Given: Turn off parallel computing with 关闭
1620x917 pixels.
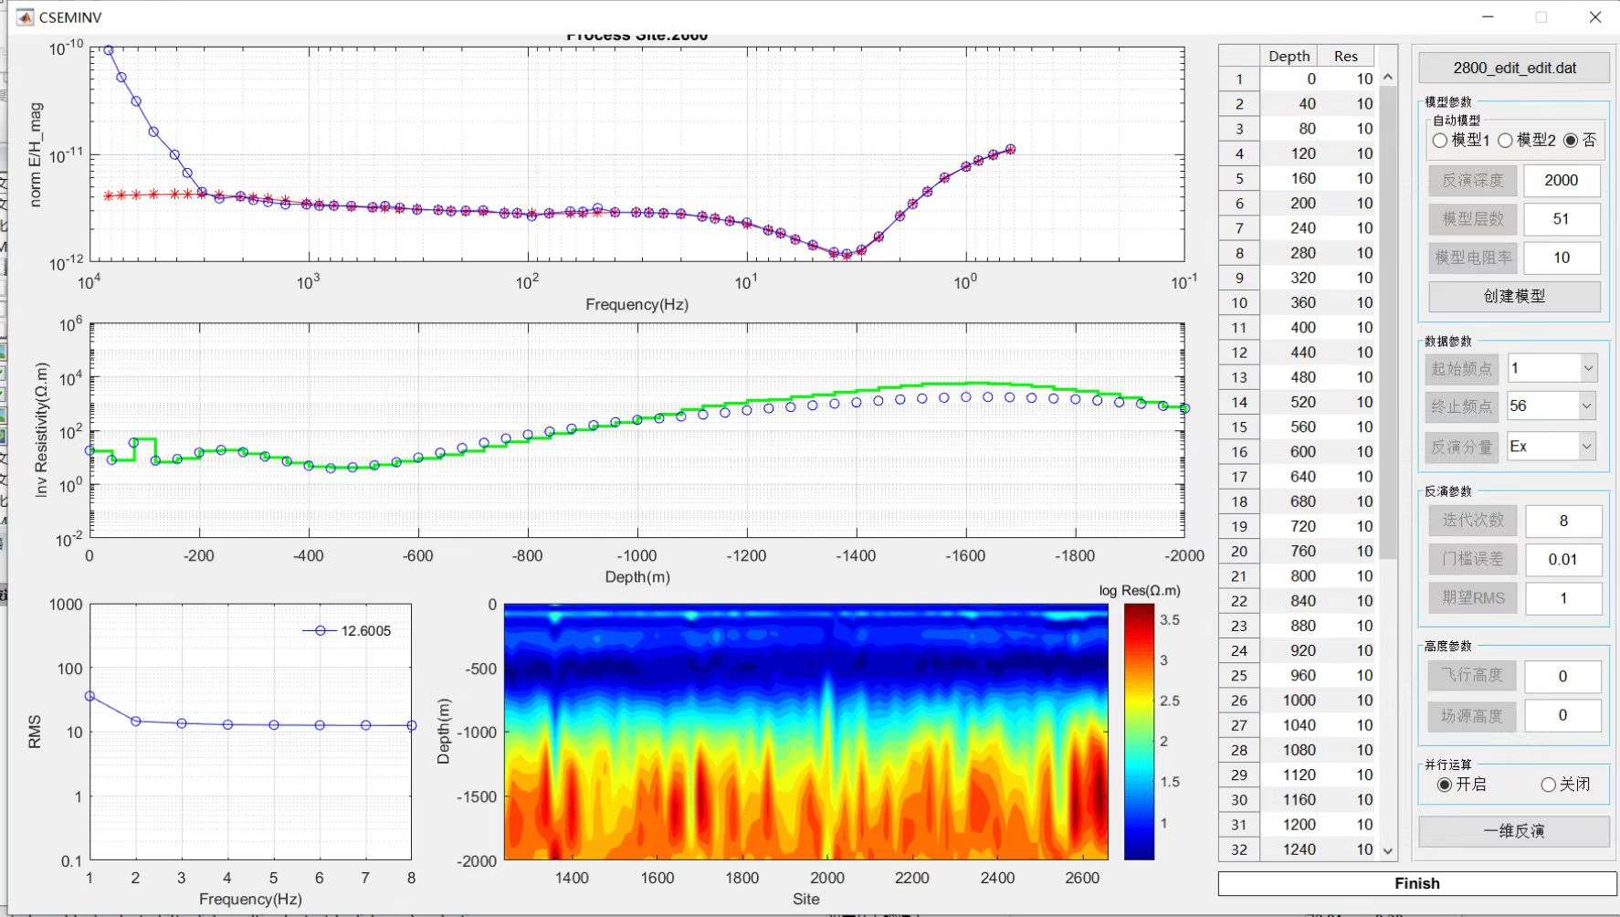Looking at the screenshot, I should point(1548,785).
